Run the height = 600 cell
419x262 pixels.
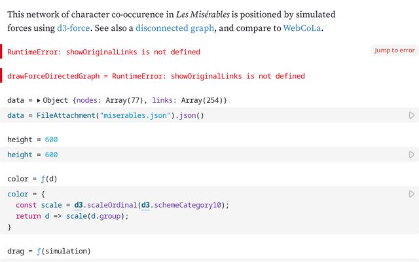[x=411, y=155]
